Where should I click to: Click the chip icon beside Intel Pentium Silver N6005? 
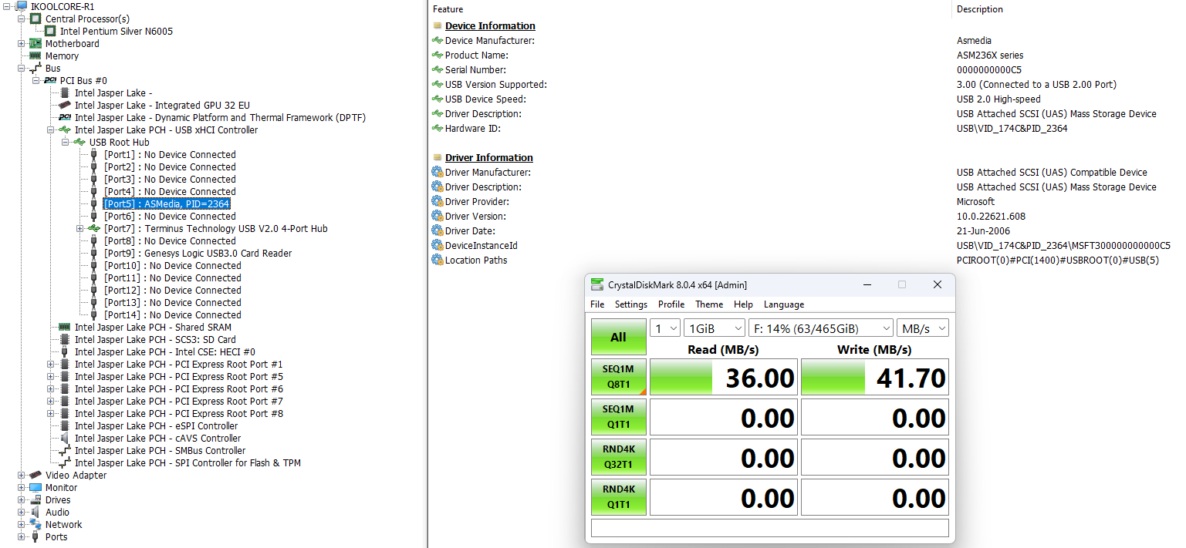point(50,31)
